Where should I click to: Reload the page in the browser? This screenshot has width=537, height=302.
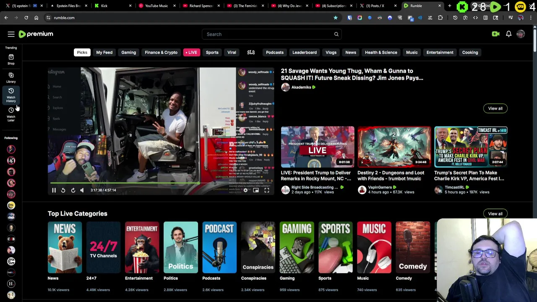point(26,18)
